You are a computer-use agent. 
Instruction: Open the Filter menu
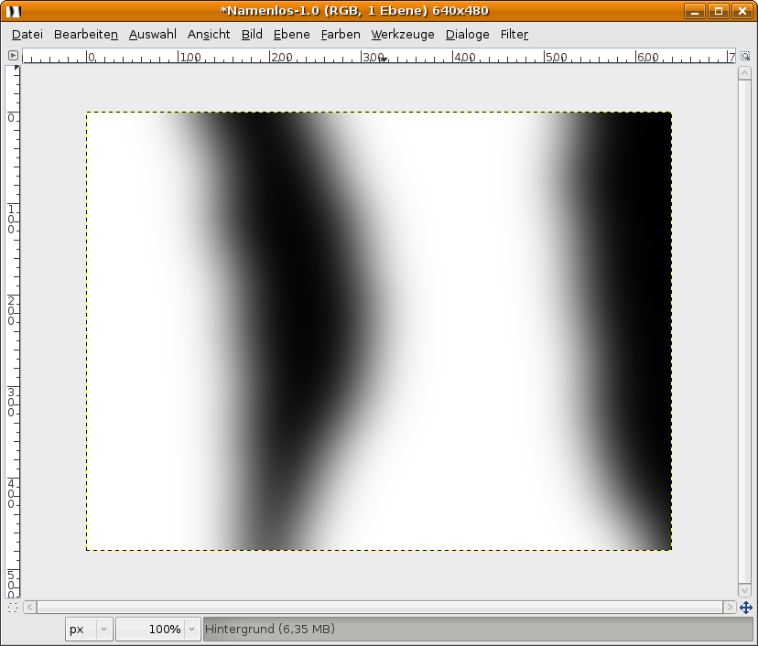(x=514, y=34)
